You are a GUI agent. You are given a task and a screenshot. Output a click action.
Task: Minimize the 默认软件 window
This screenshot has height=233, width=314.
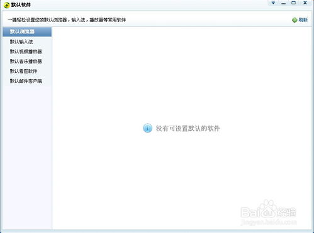[x=283, y=3]
